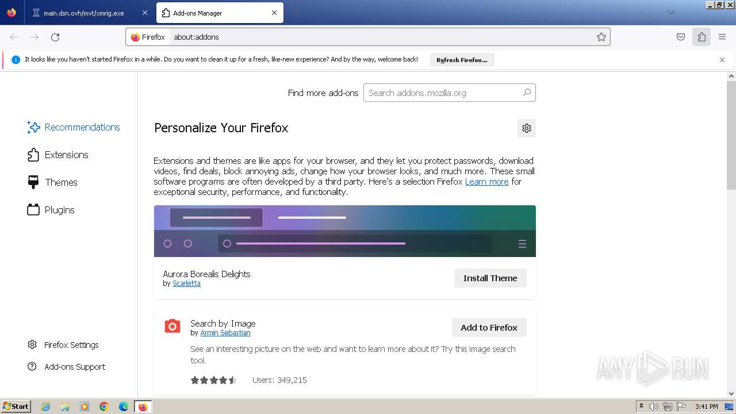Click the Firefox identity icon in URL bar
736x414 pixels.
[x=148, y=37]
